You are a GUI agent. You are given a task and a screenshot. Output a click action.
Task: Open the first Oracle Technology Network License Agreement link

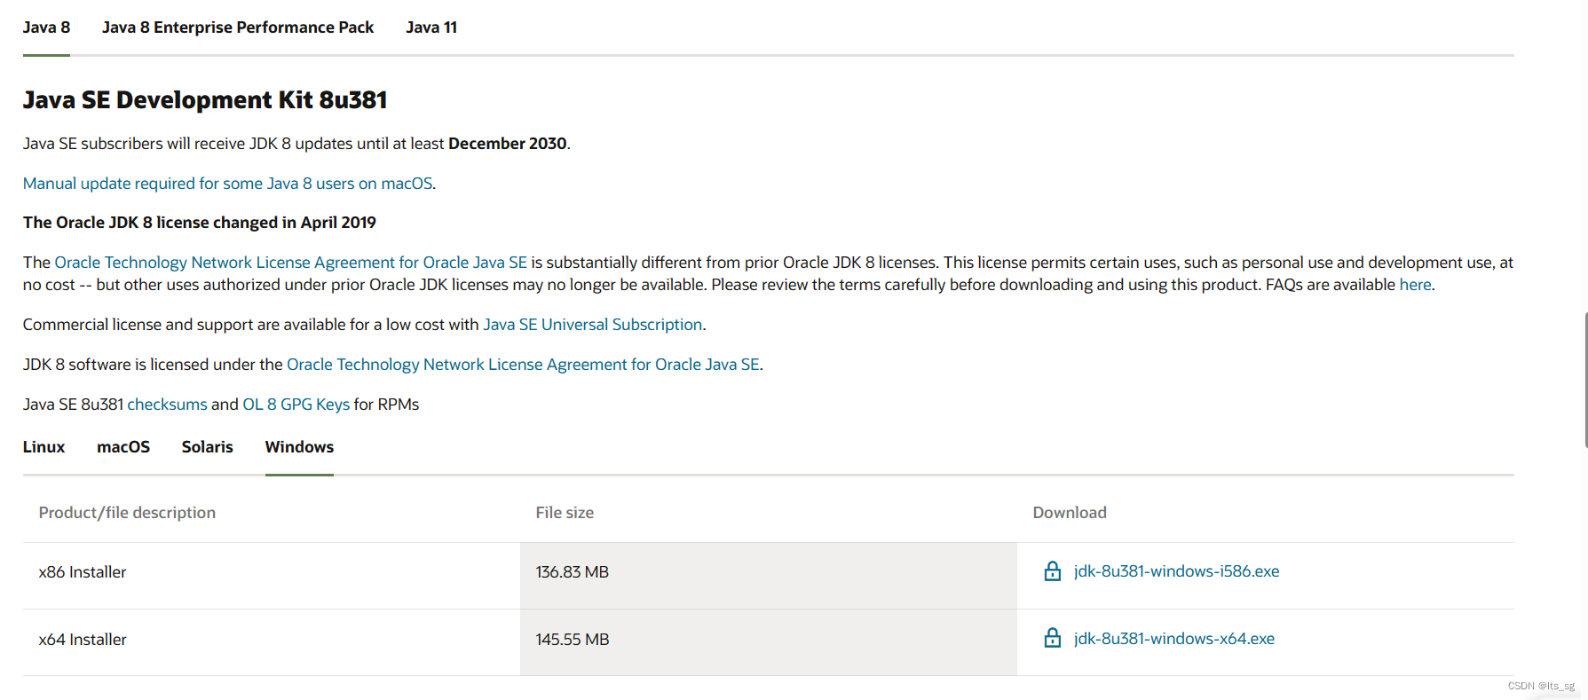tap(290, 263)
